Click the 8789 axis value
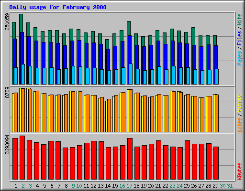This screenshot has width=245, height=191. 7,92
